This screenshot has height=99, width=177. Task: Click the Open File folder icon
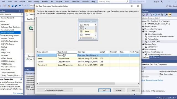click(x=9, y=6)
